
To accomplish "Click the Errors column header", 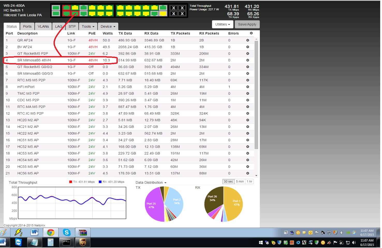I will coord(233,33).
